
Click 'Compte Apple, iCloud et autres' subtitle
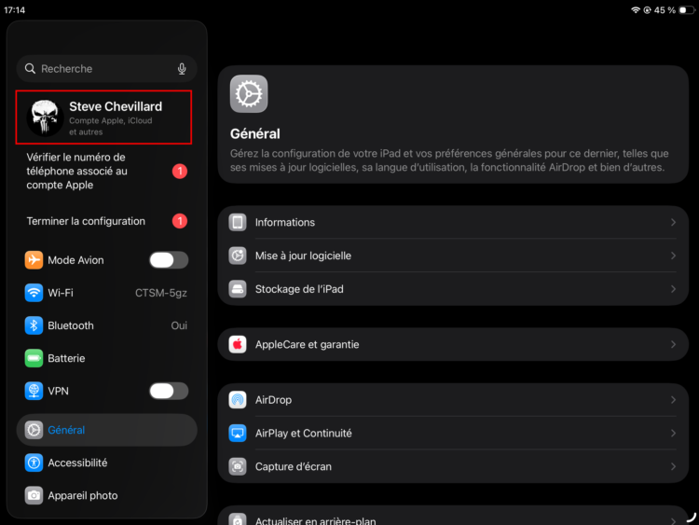[x=111, y=126]
